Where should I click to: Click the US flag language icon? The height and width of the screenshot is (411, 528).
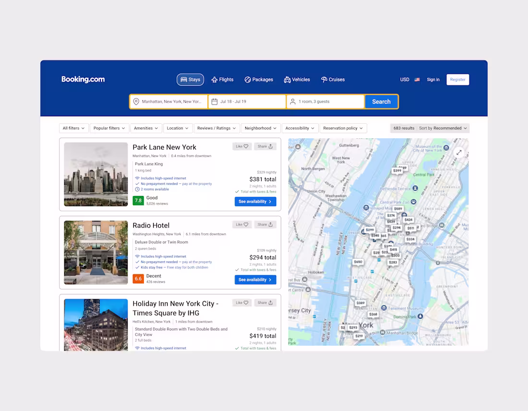point(417,79)
